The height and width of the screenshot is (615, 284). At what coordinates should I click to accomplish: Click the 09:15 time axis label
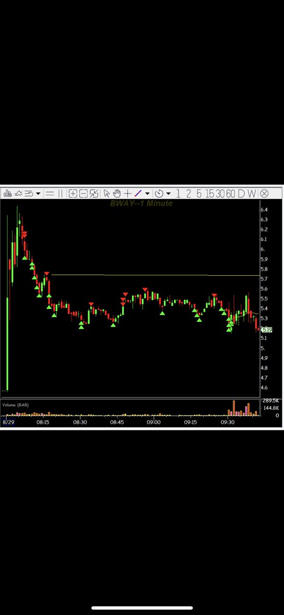[190, 422]
